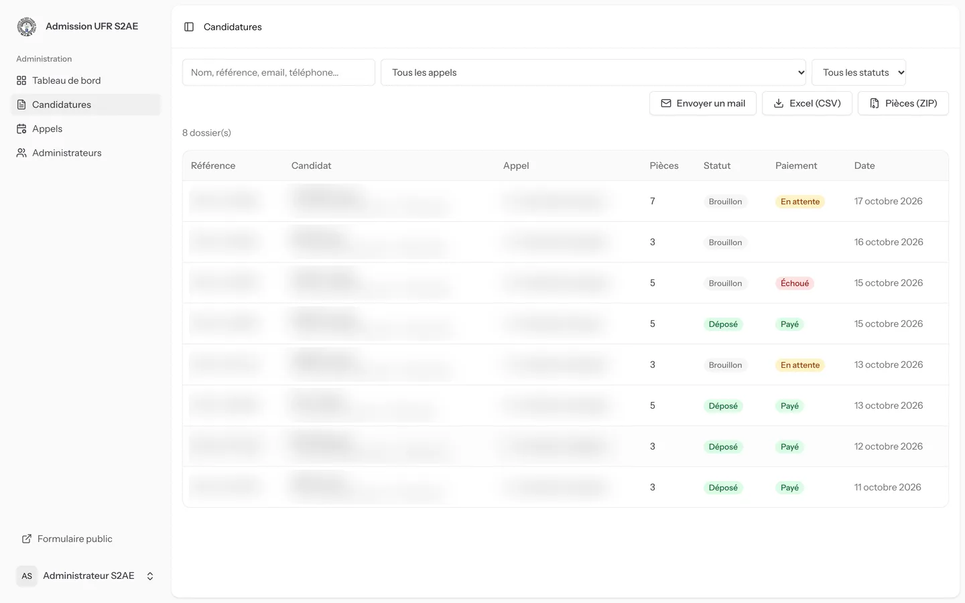Image resolution: width=965 pixels, height=603 pixels.
Task: Click the Candidat column header
Action: click(311, 165)
